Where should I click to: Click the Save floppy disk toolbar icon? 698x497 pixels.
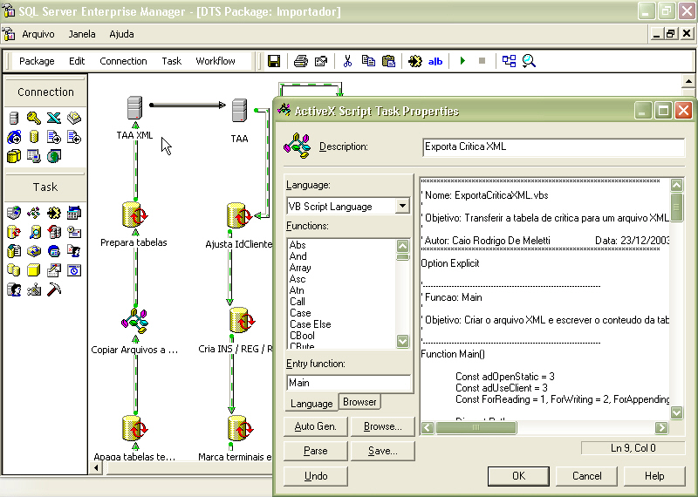[274, 61]
